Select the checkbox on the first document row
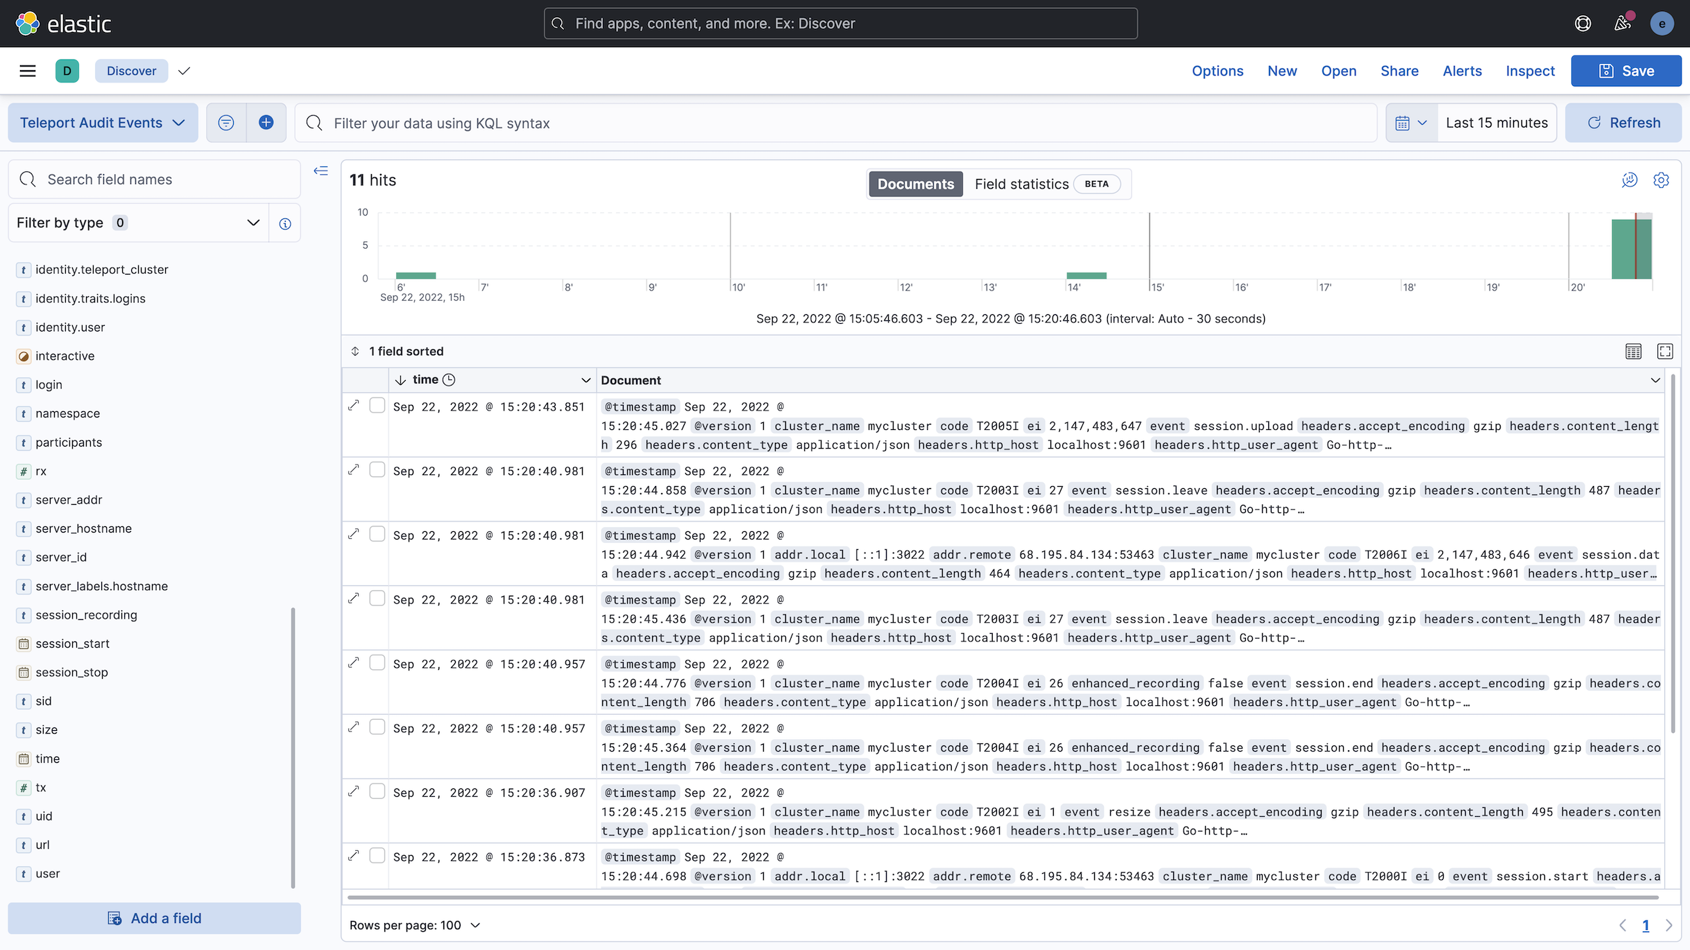Screen dimensions: 1690x950 click(377, 405)
